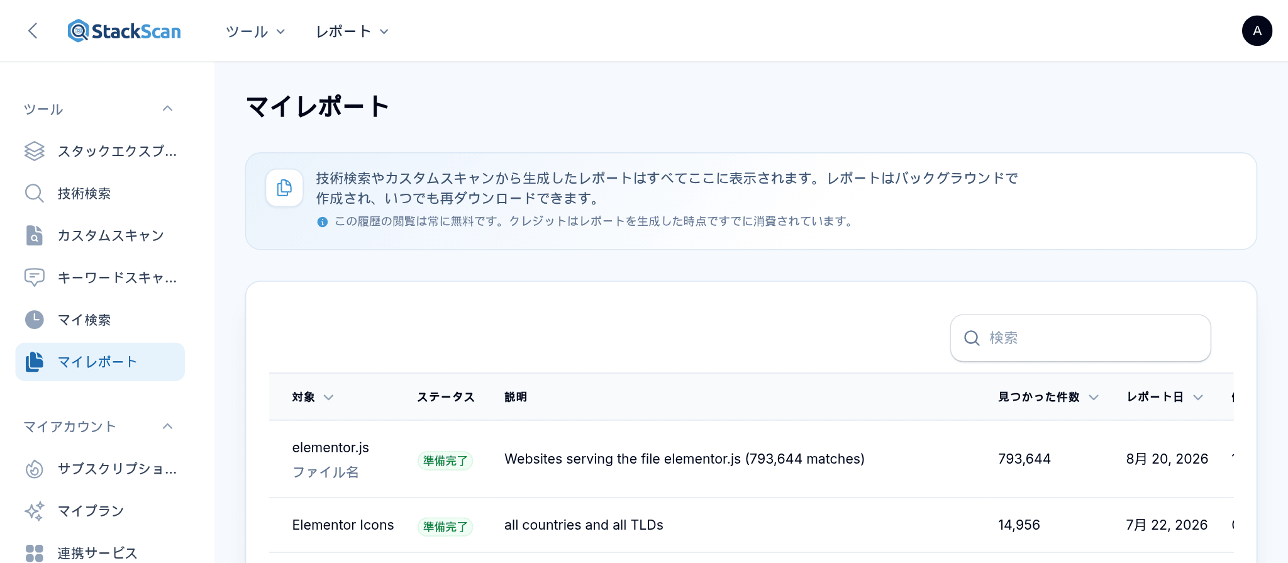Click the キーワードスキャ speech bubble icon
The image size is (1288, 563).
(x=35, y=277)
